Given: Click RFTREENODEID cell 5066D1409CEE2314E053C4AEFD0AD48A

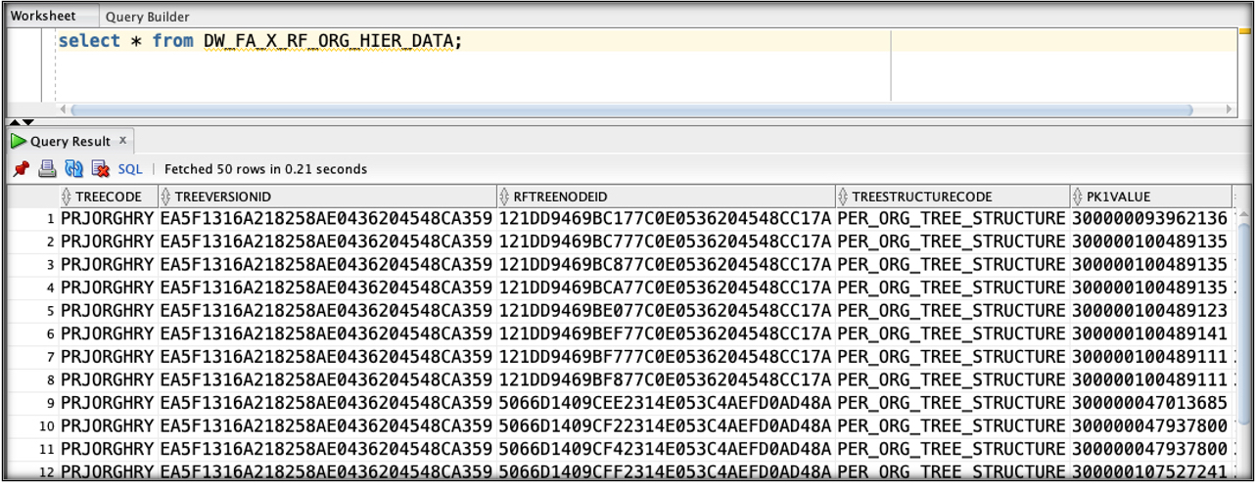Looking at the screenshot, I should tap(666, 402).
